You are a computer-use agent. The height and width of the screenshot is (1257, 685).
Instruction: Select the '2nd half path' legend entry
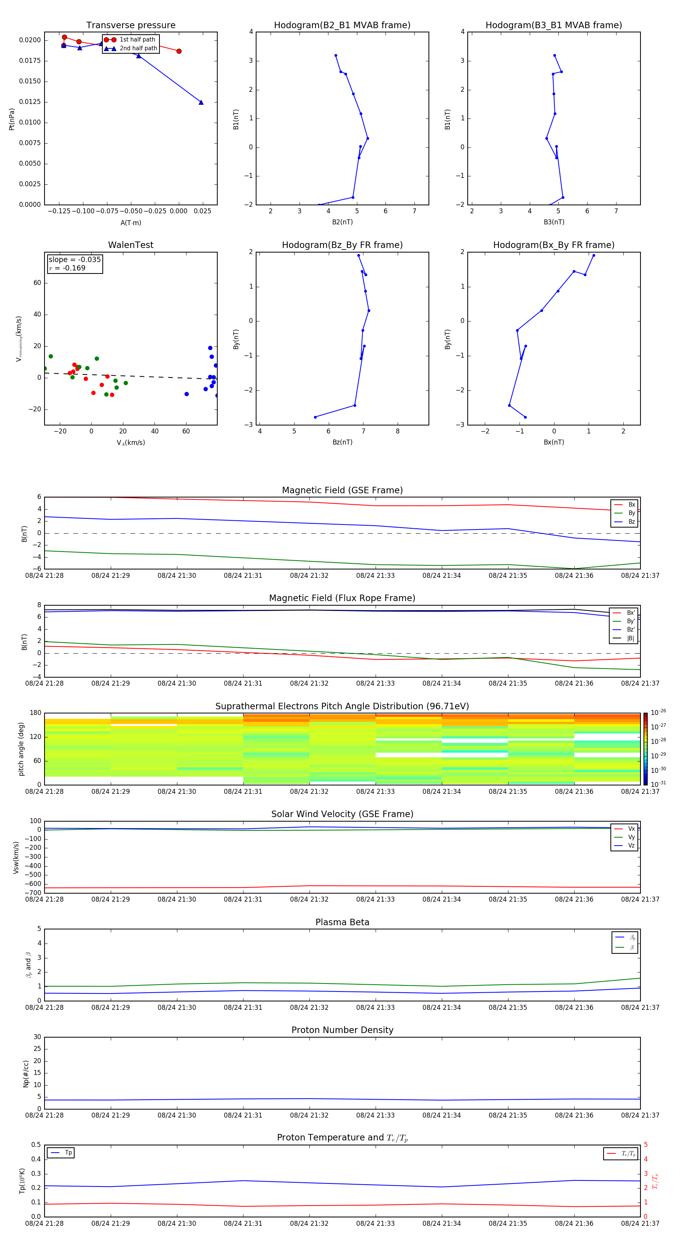131,48
